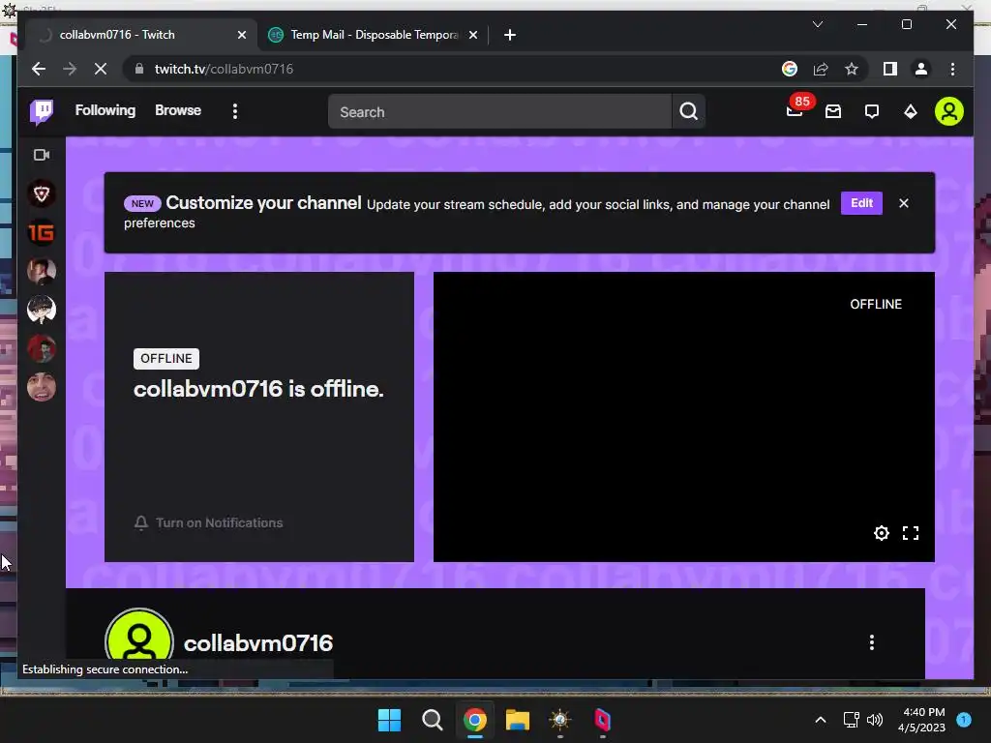Viewport: 991px width, 743px height.
Task: Open a new Chrome tab
Action: (x=510, y=35)
